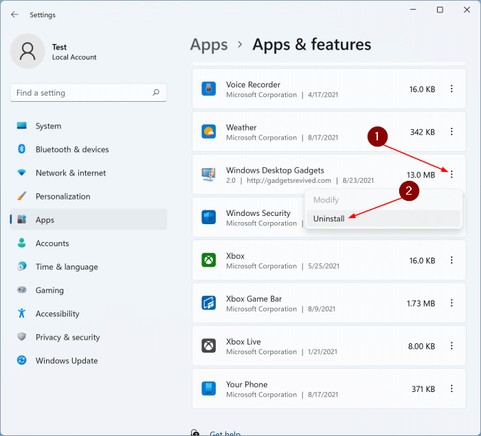The width and height of the screenshot is (481, 436).
Task: Open more options for Your Phone
Action: coord(451,389)
